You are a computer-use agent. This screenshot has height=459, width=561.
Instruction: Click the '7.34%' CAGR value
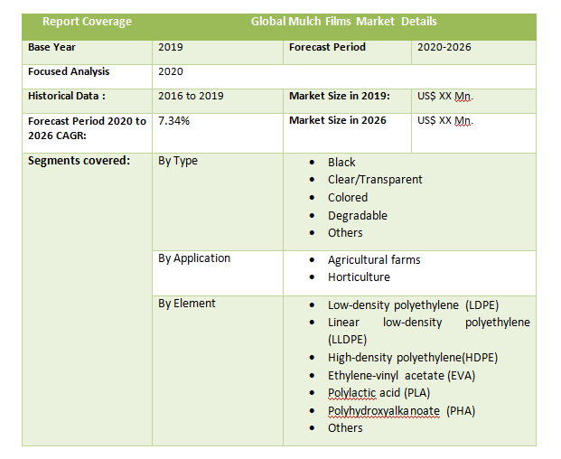pyautogui.click(x=173, y=120)
